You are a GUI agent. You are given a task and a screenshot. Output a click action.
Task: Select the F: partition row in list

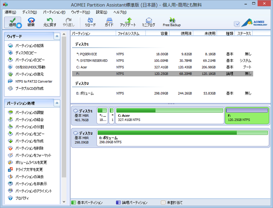pos(163,74)
